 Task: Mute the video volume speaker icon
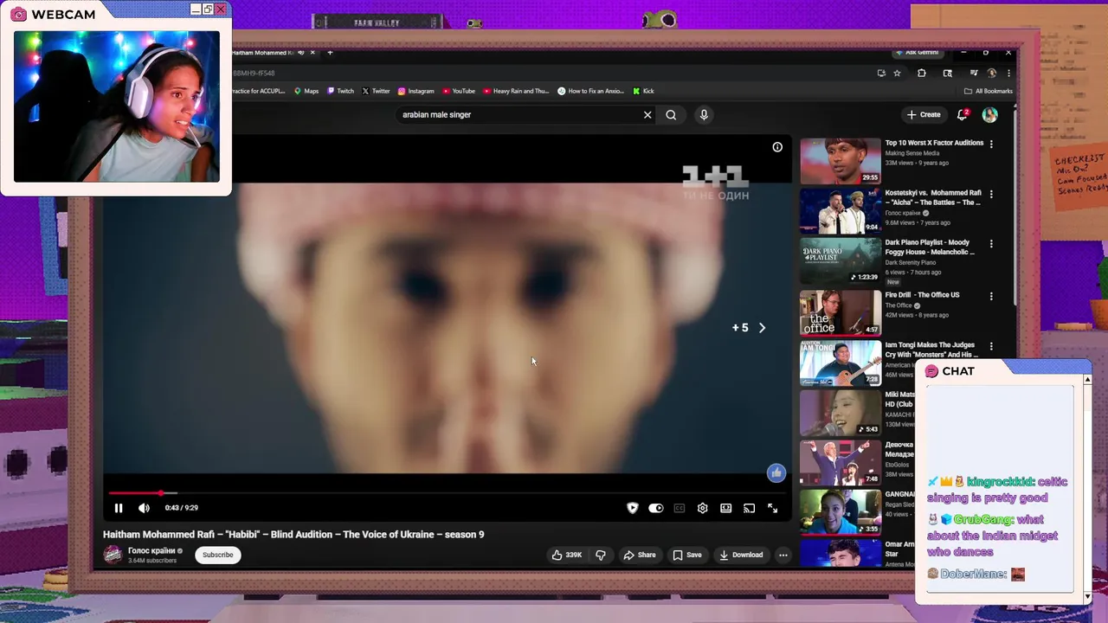[x=144, y=508]
